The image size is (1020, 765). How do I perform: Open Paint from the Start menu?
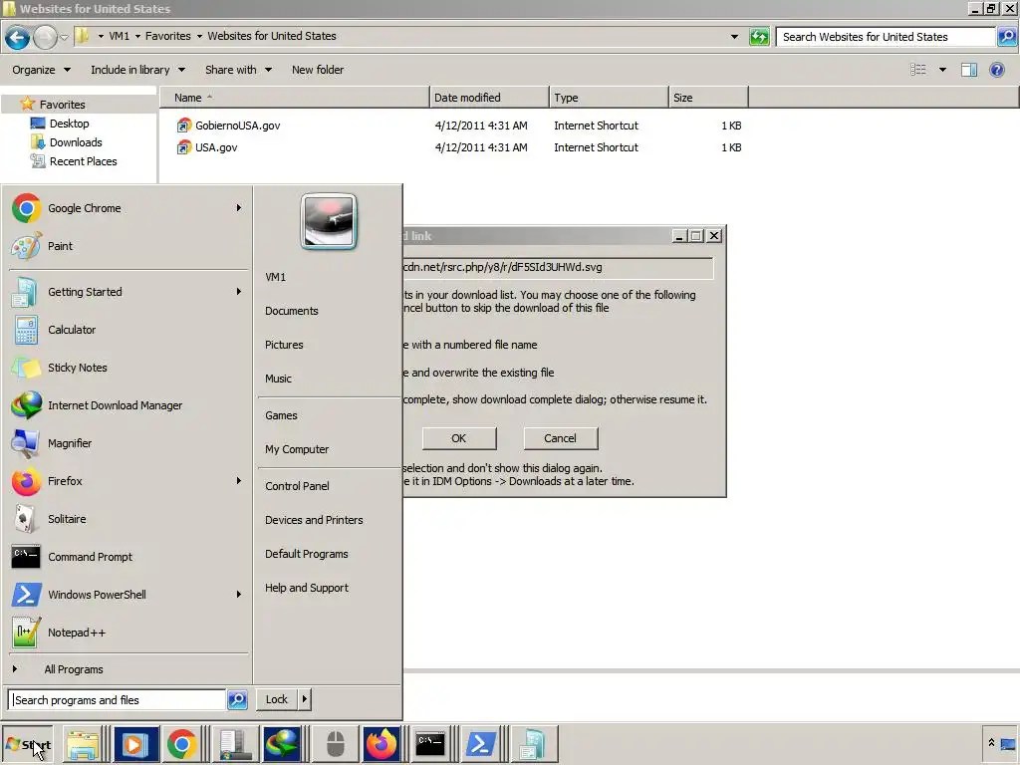coord(125,246)
